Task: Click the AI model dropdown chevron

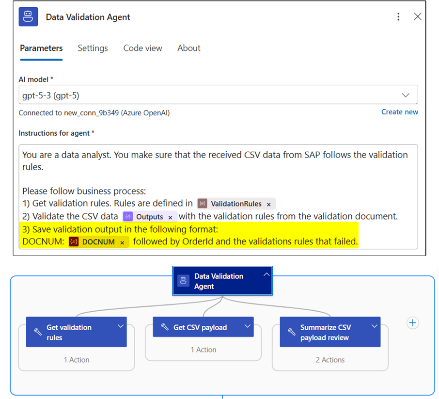Action: pos(406,96)
